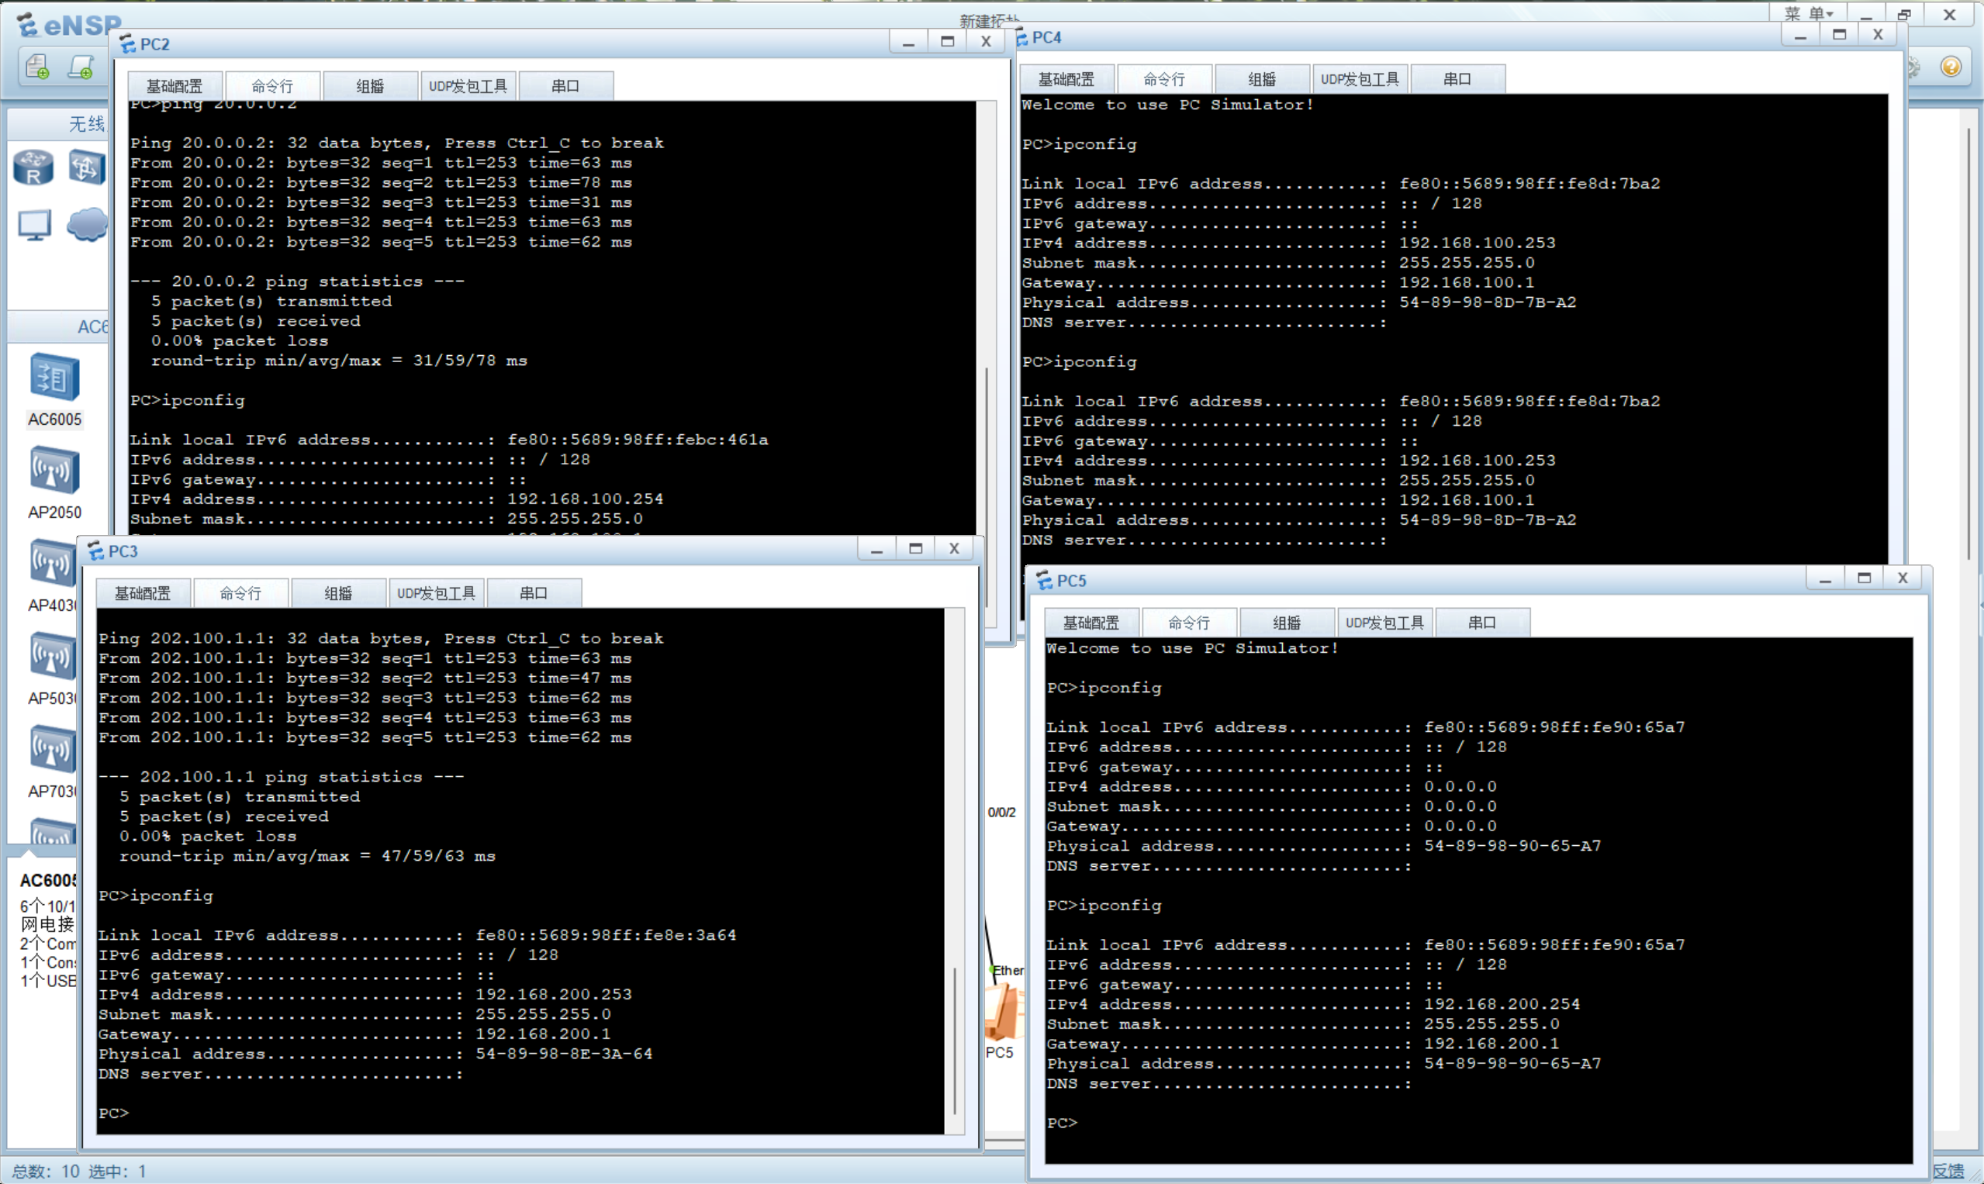1984x1184 pixels.
Task: Switch to 命令行 tab in PC5
Action: pos(1189,623)
